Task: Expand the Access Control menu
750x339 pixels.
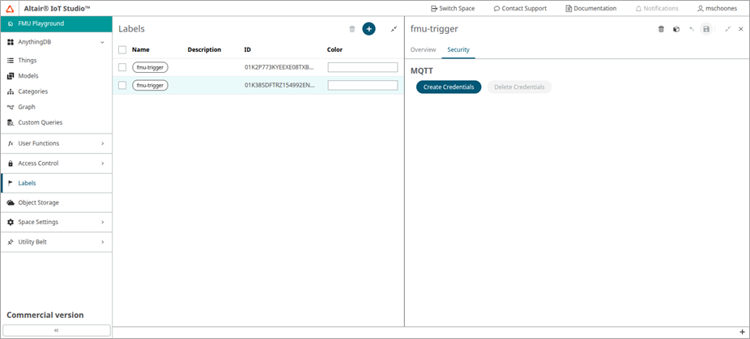Action: tap(102, 163)
